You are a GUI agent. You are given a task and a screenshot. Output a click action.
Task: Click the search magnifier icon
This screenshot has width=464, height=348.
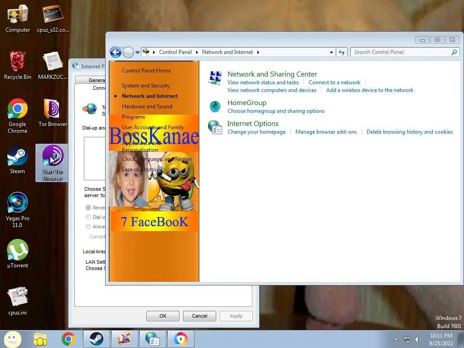454,53
